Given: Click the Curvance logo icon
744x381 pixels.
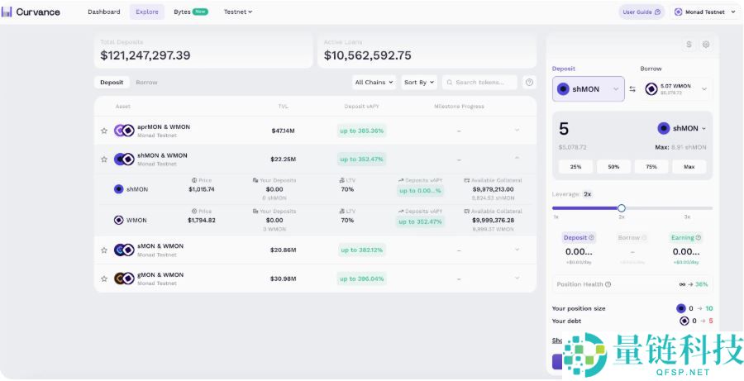Looking at the screenshot, I should pos(7,12).
